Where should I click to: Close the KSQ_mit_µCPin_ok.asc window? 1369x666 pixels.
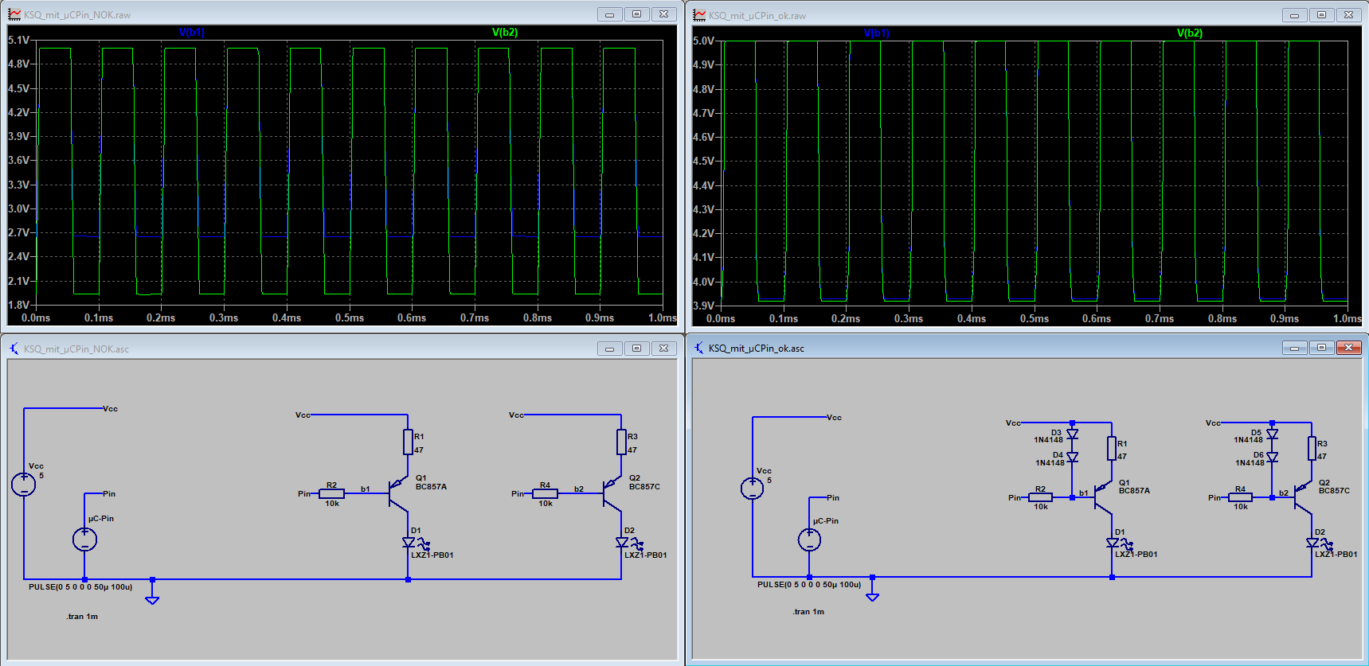pyautogui.click(x=1348, y=348)
